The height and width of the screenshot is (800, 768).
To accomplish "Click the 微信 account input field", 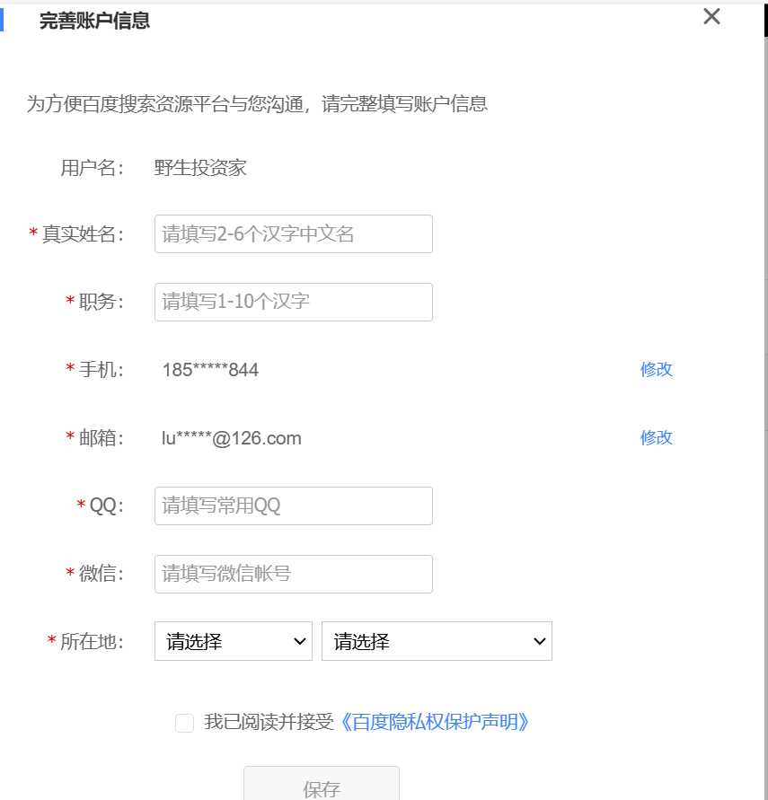I will [293, 575].
